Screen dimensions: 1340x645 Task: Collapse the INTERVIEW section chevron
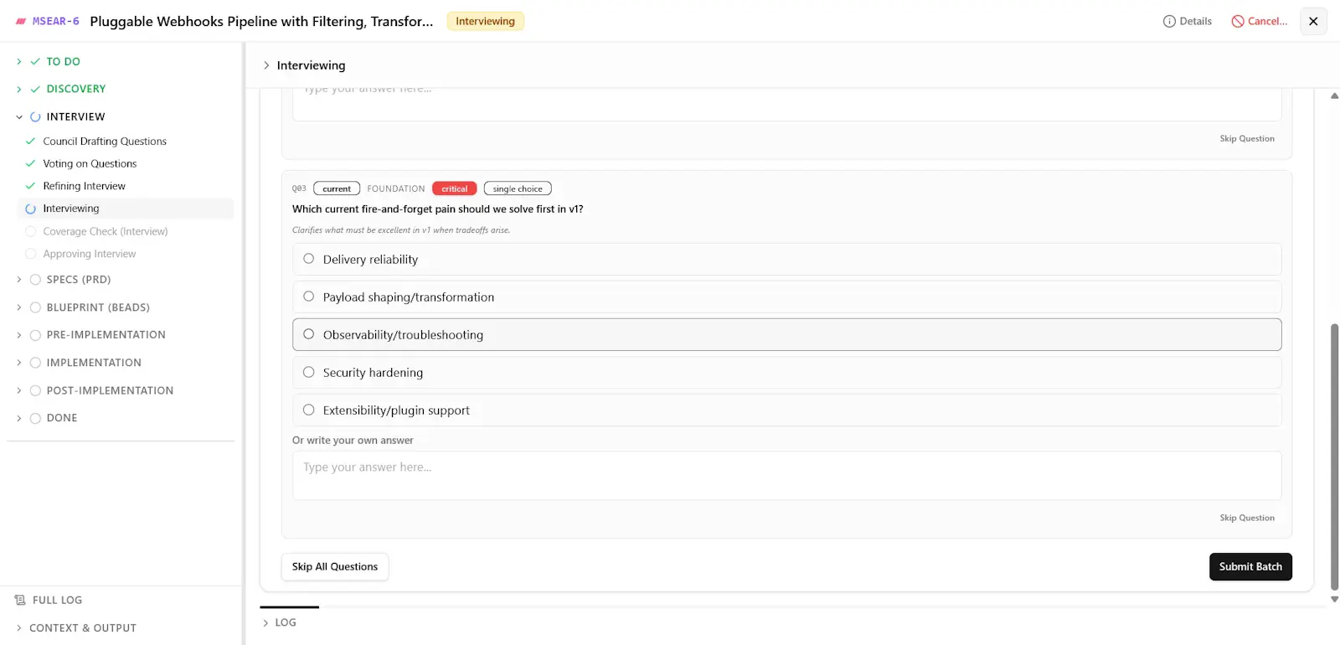pos(19,117)
